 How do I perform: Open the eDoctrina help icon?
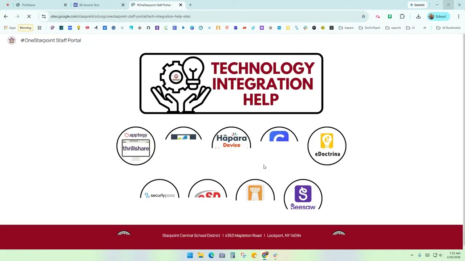point(327,146)
